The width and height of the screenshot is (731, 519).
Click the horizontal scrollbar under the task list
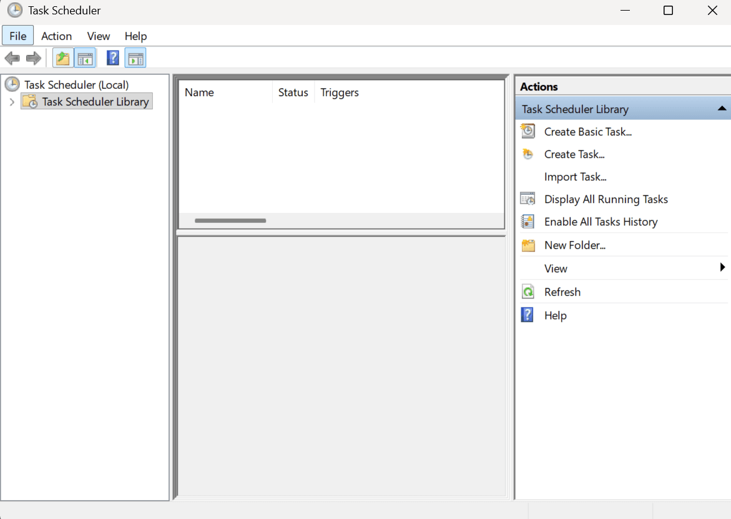(230, 220)
